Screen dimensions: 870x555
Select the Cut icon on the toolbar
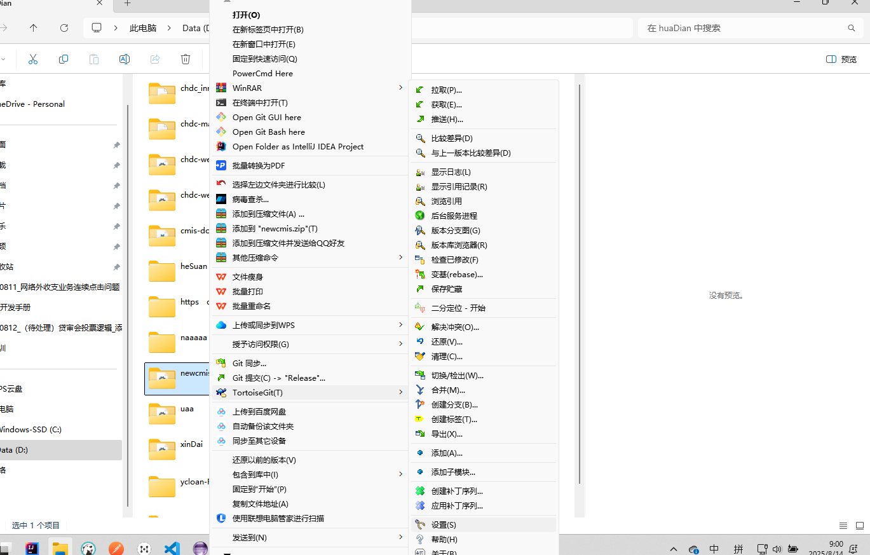(33, 58)
